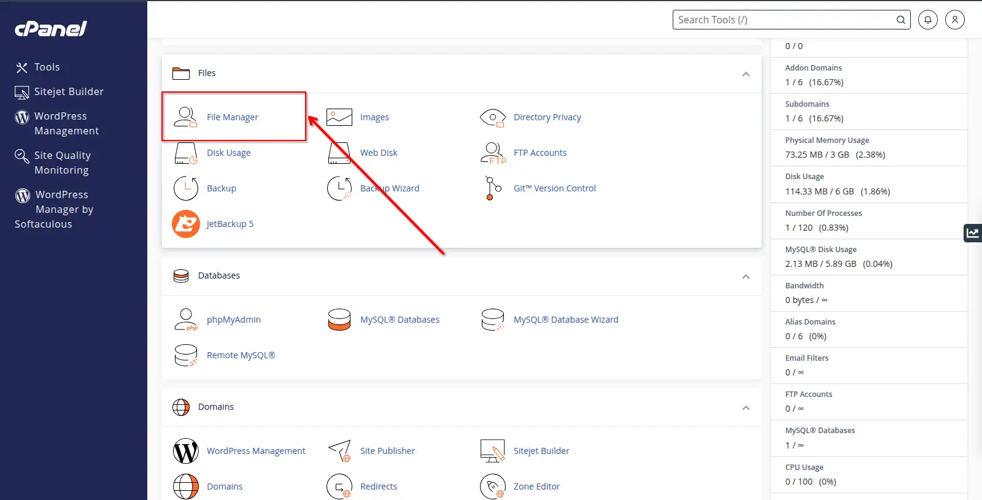Open the phpMyAdmin link

pos(234,320)
